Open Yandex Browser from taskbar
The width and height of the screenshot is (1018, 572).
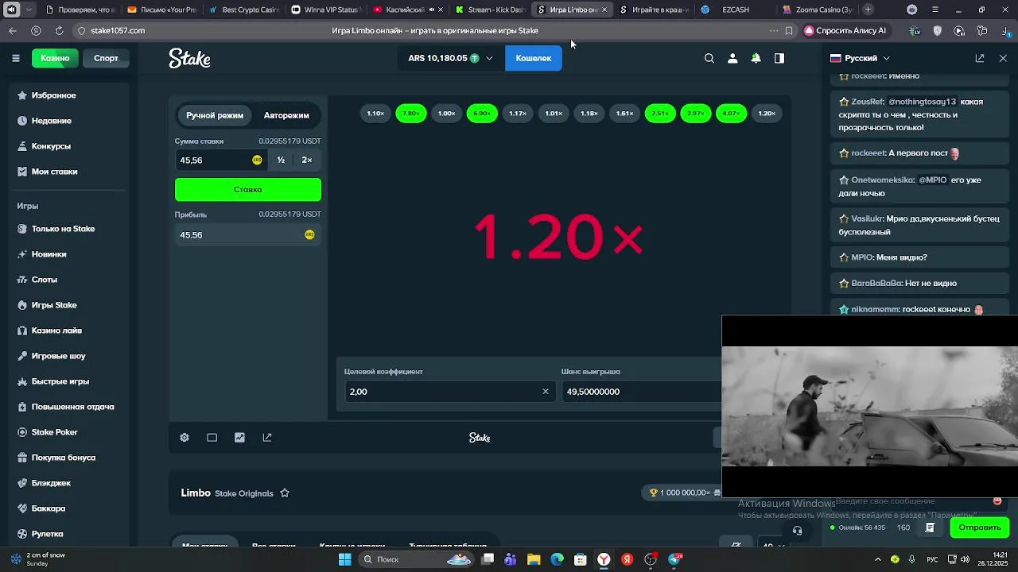604,559
